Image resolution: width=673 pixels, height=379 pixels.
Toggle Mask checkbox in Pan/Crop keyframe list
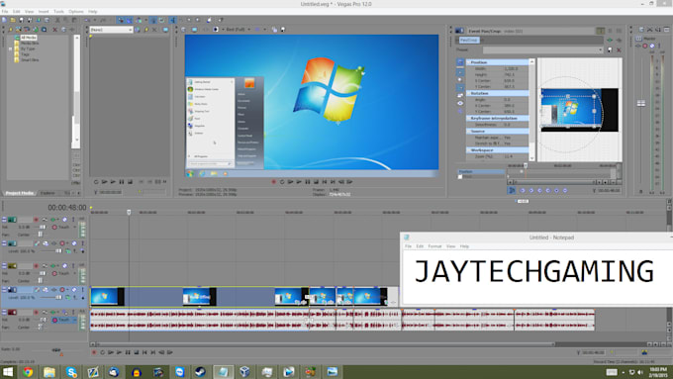(x=460, y=177)
